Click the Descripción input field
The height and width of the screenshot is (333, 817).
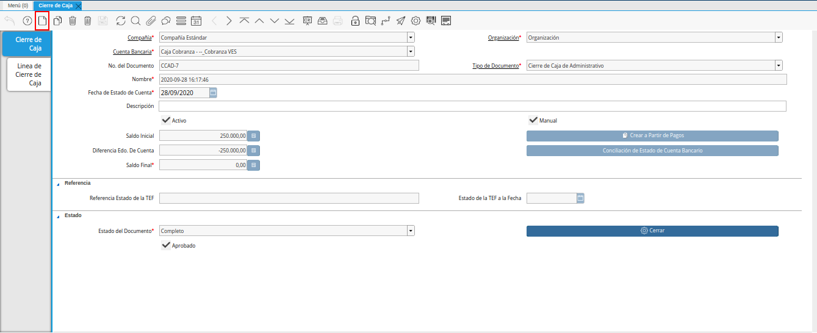pos(472,106)
